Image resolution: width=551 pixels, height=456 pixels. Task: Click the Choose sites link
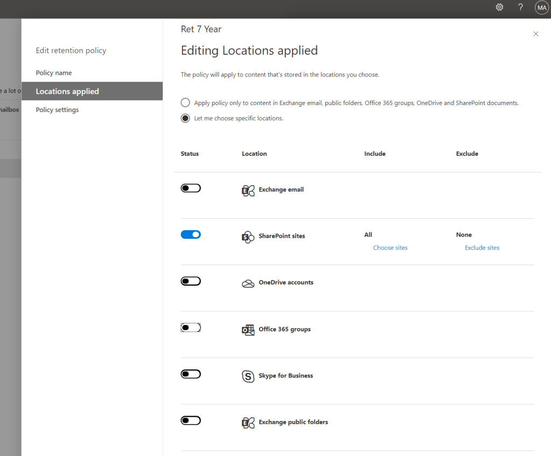(x=390, y=248)
